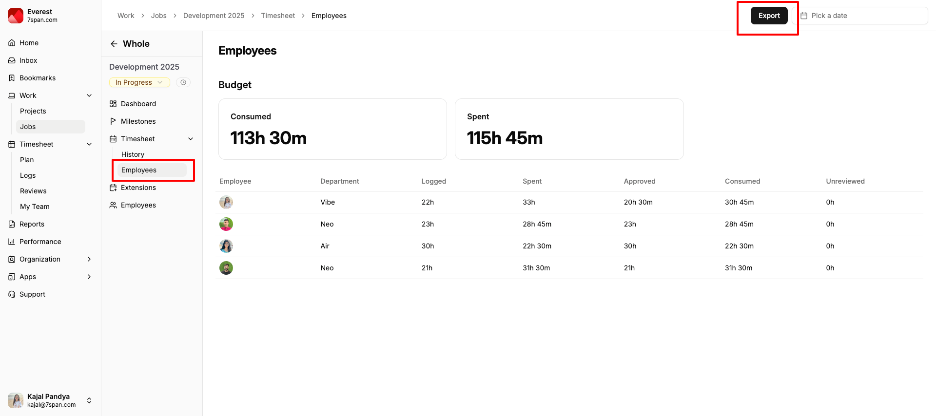Expand the Organization menu
This screenshot has height=416, width=936.
tap(89, 259)
